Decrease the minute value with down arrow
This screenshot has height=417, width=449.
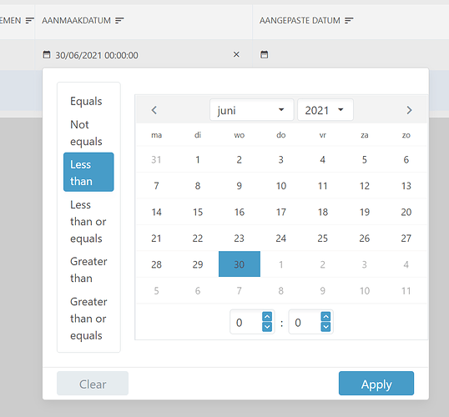(325, 327)
